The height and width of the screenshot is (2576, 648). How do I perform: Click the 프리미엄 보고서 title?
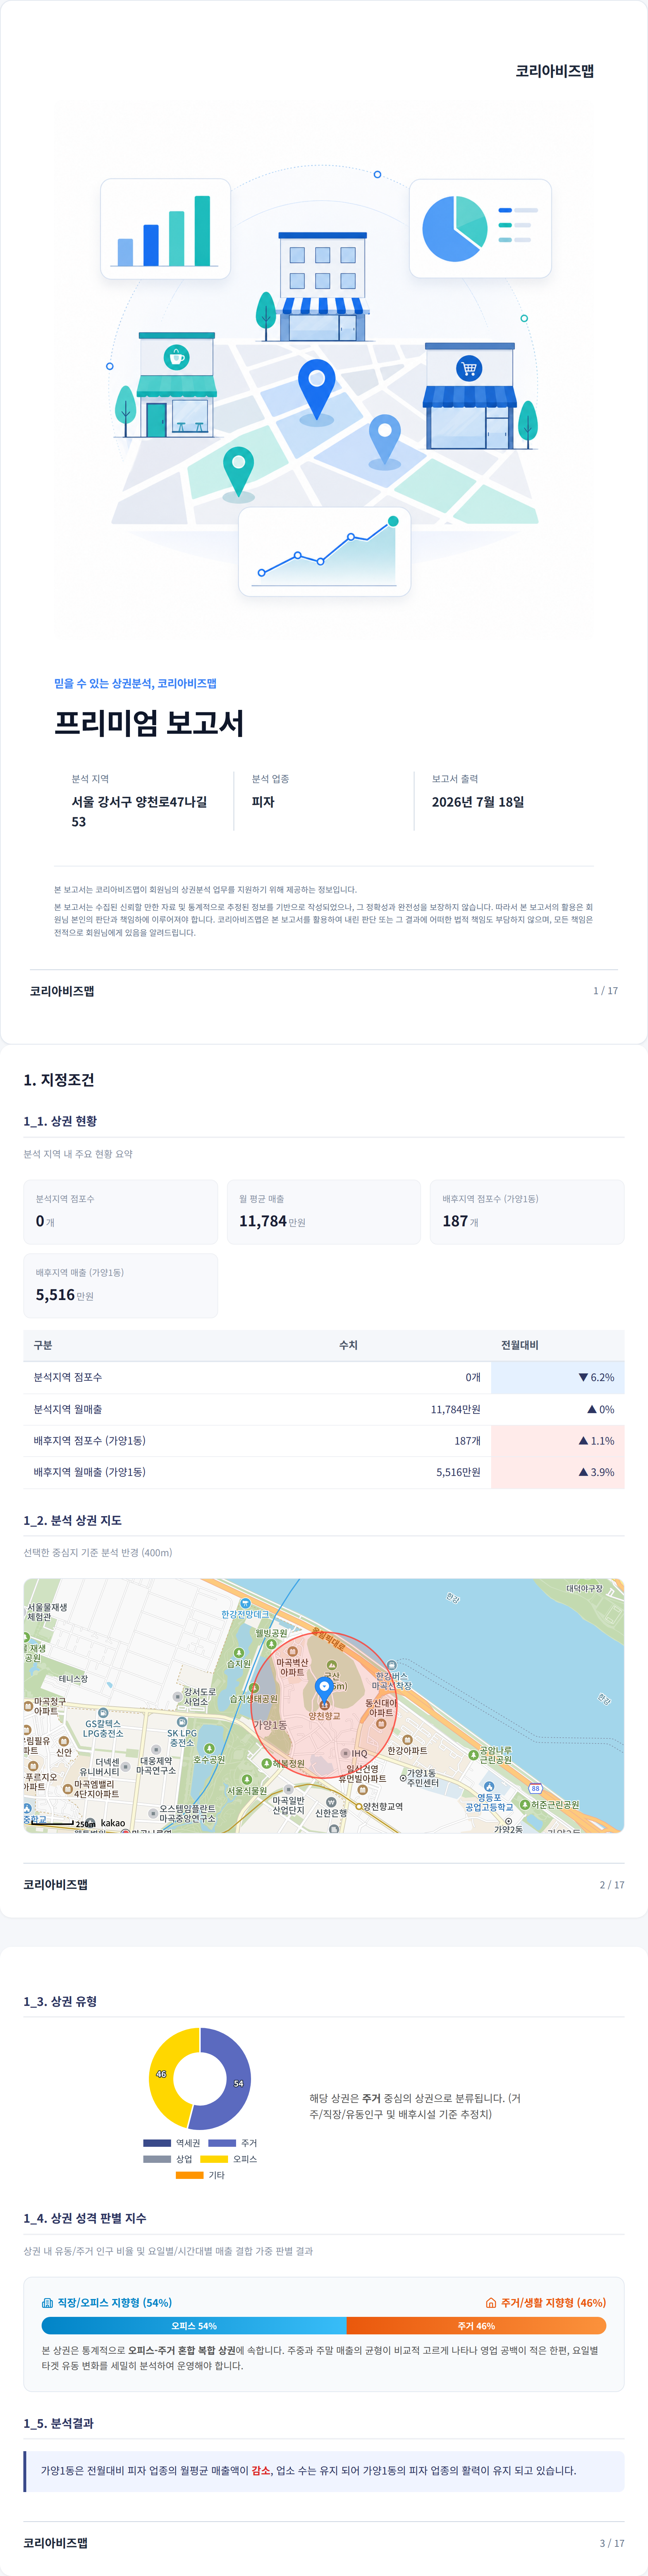pyautogui.click(x=149, y=723)
